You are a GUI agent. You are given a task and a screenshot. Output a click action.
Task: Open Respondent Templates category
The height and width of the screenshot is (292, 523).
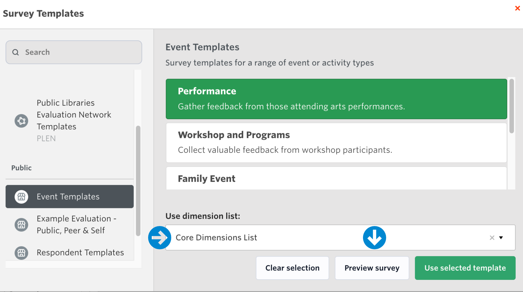[x=80, y=252]
